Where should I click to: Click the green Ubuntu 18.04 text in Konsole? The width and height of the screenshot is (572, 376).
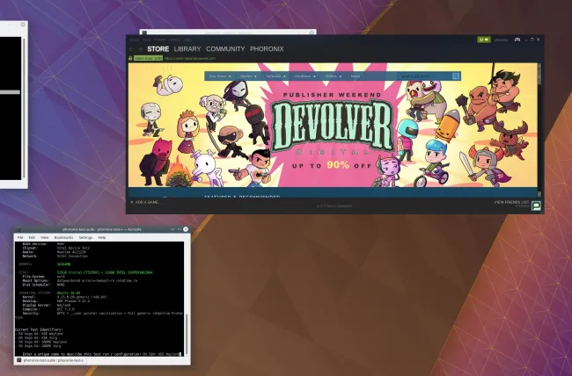point(69,293)
